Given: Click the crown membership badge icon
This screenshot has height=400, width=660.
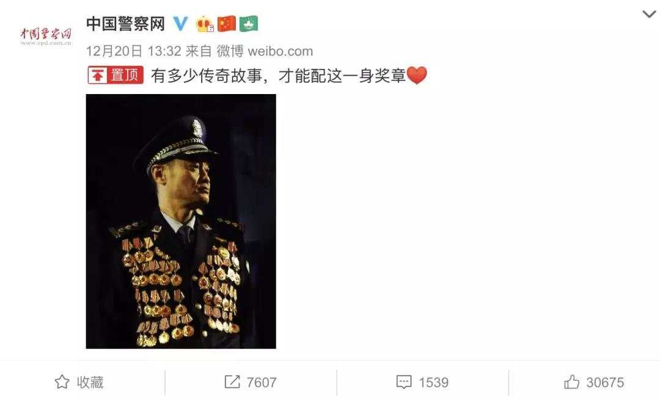Looking at the screenshot, I should [x=205, y=24].
